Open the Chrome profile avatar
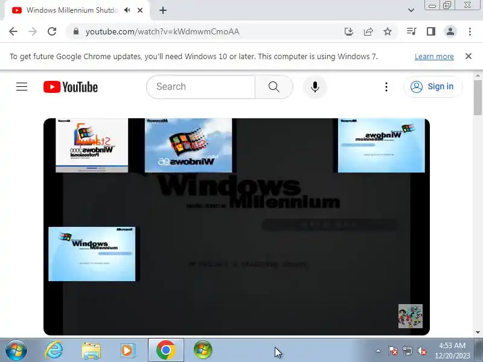This screenshot has width=483, height=362. (x=450, y=31)
